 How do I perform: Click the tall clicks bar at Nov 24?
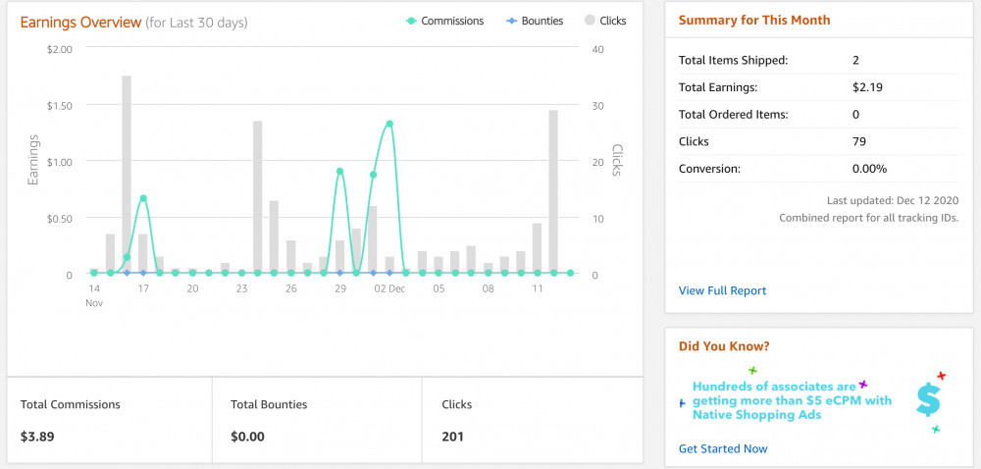pyautogui.click(x=258, y=197)
